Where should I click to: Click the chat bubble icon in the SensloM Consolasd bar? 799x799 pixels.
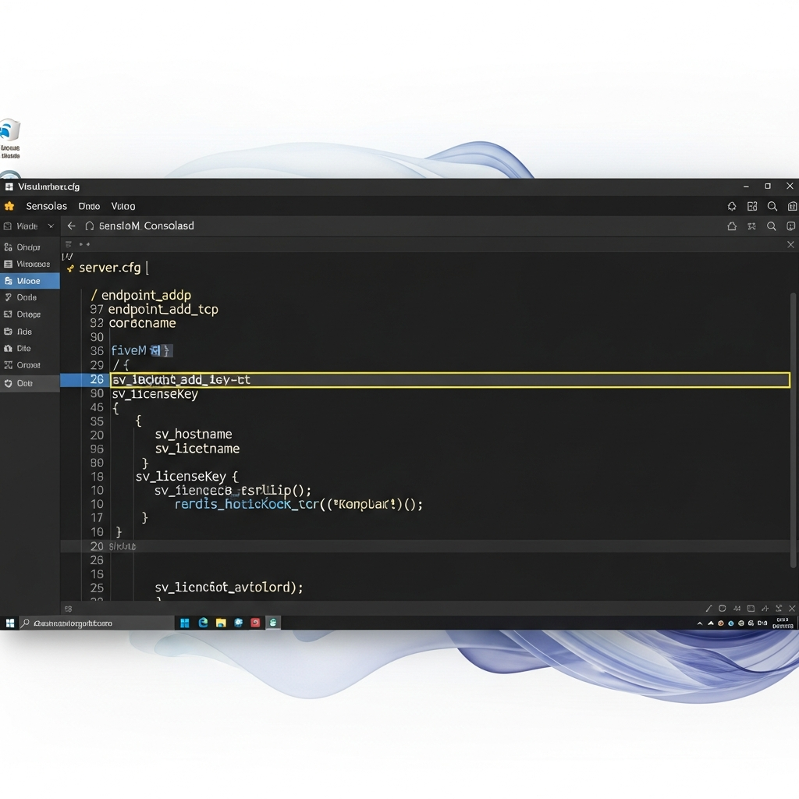tap(791, 226)
